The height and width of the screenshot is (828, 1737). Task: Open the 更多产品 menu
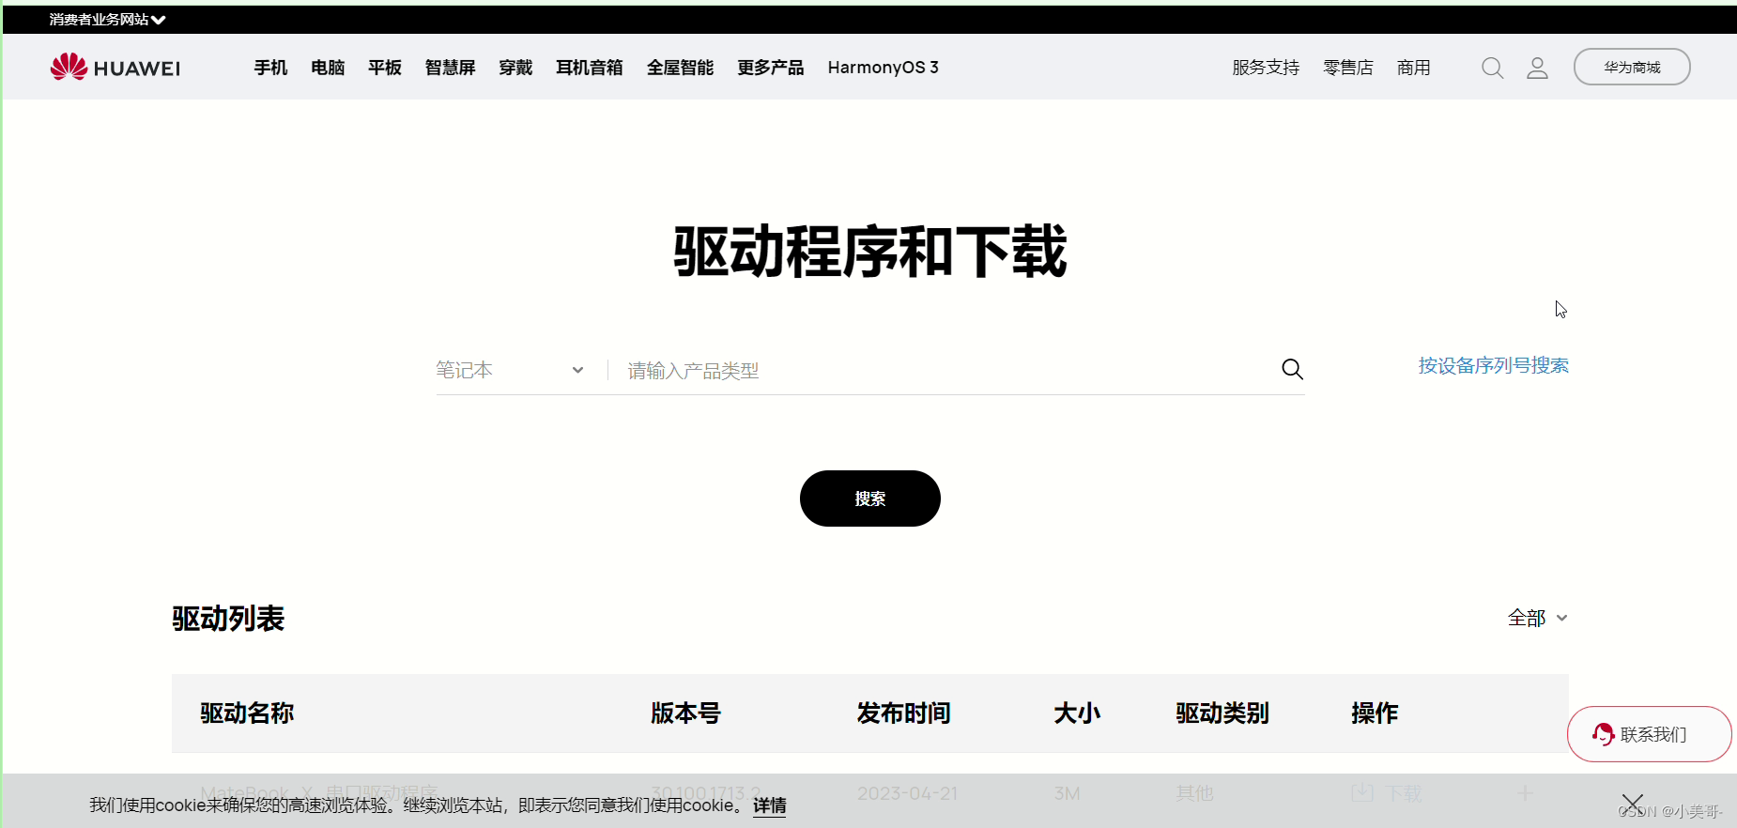click(771, 68)
